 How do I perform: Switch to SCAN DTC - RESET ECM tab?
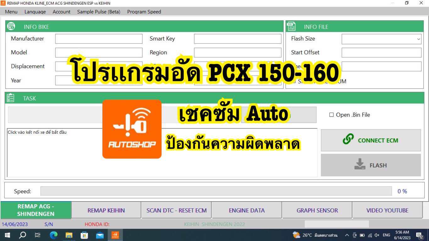pos(177,210)
